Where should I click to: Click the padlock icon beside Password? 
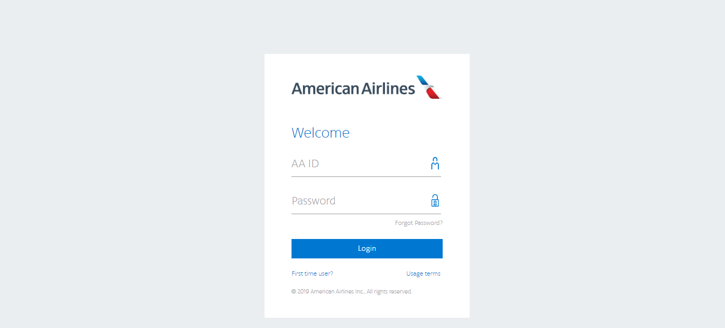click(435, 200)
